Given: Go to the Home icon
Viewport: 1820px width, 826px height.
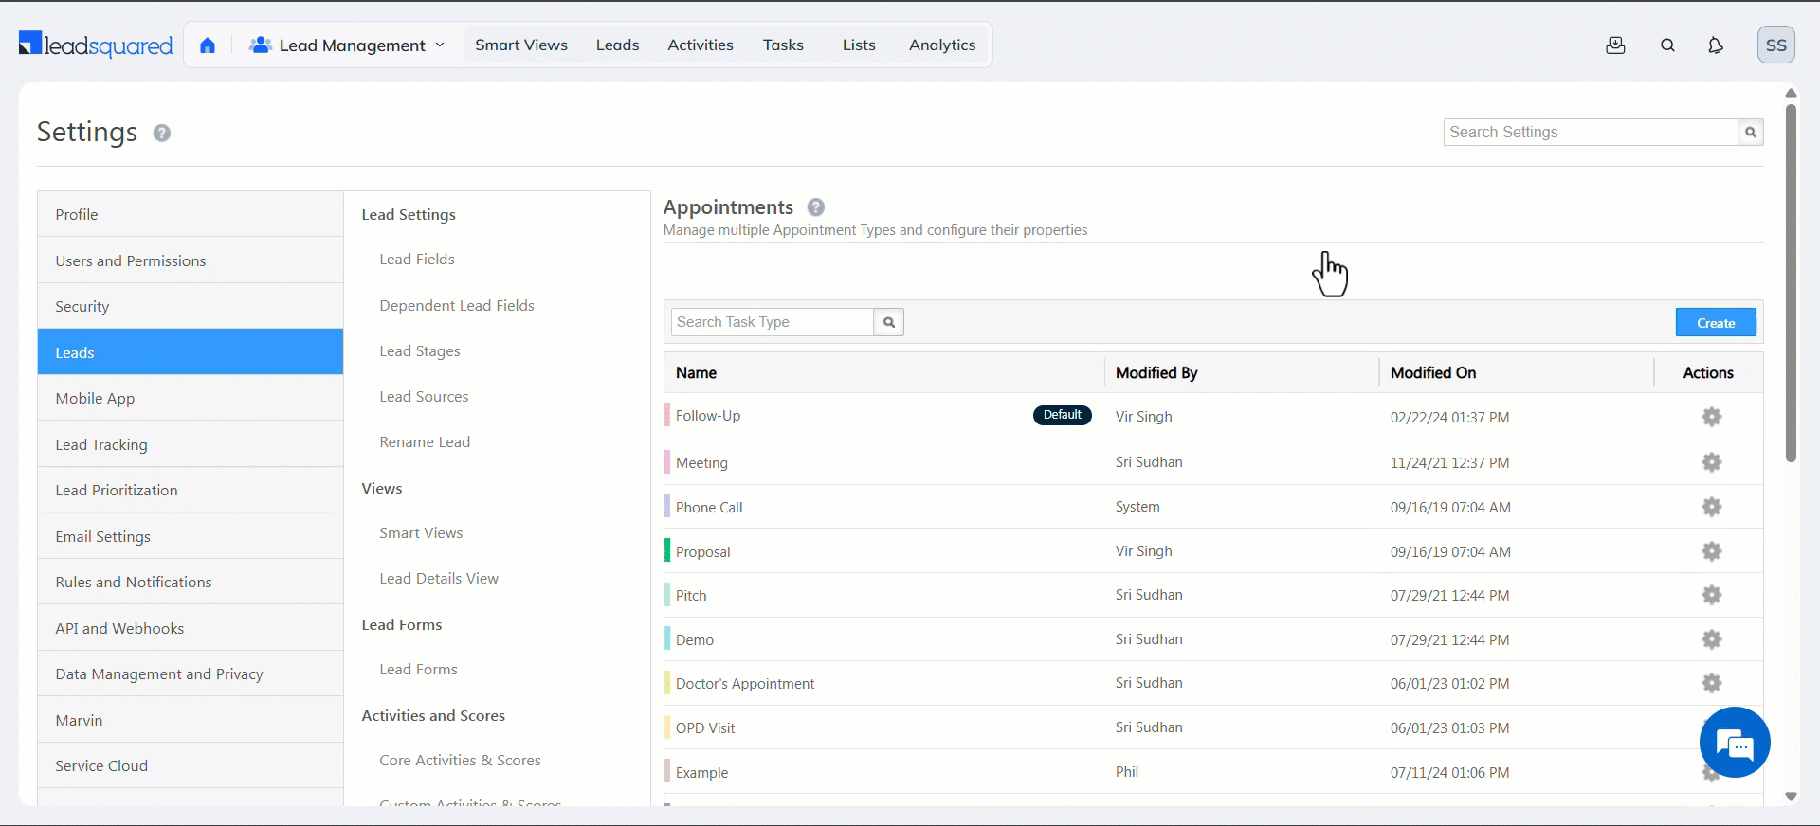Looking at the screenshot, I should tap(208, 45).
